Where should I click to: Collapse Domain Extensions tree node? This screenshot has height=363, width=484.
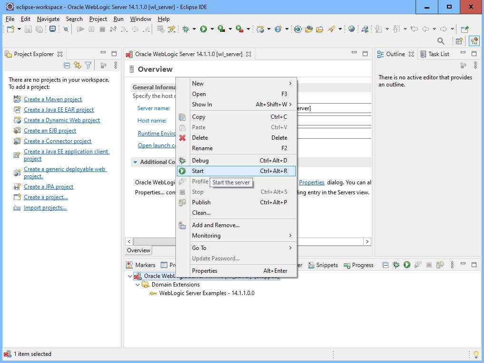click(x=138, y=285)
